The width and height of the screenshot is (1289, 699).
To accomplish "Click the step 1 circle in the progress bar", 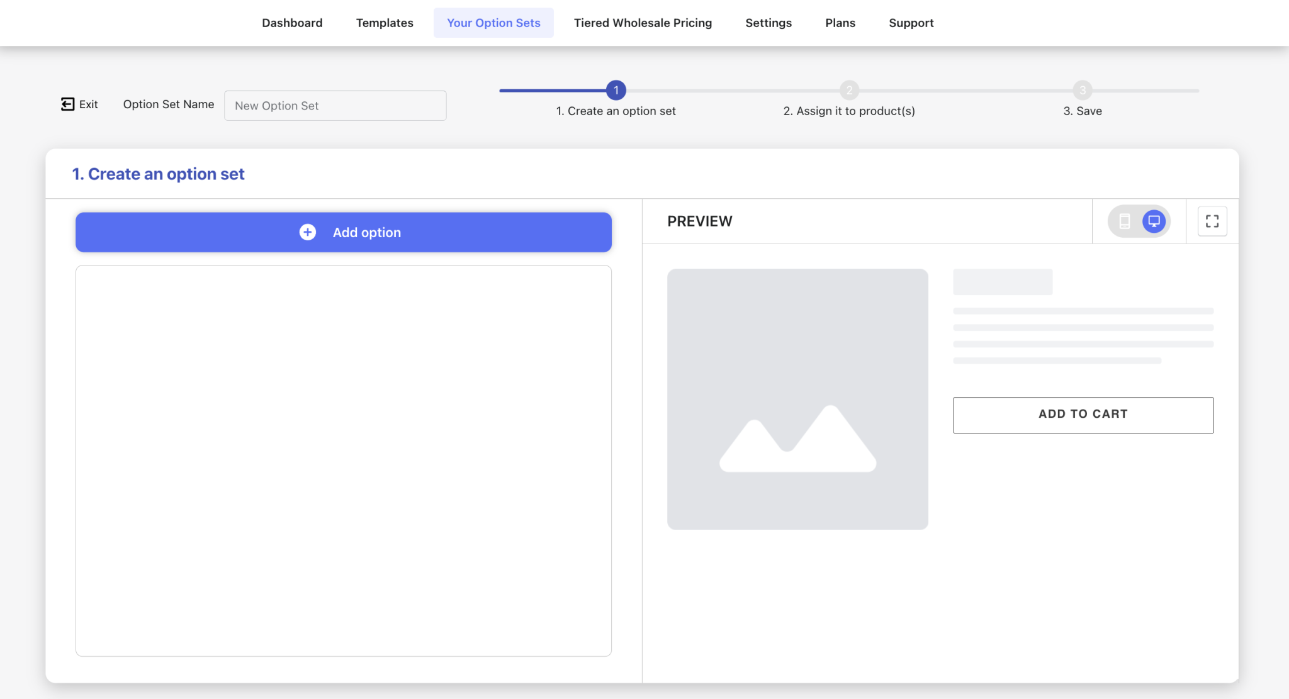I will click(x=616, y=90).
